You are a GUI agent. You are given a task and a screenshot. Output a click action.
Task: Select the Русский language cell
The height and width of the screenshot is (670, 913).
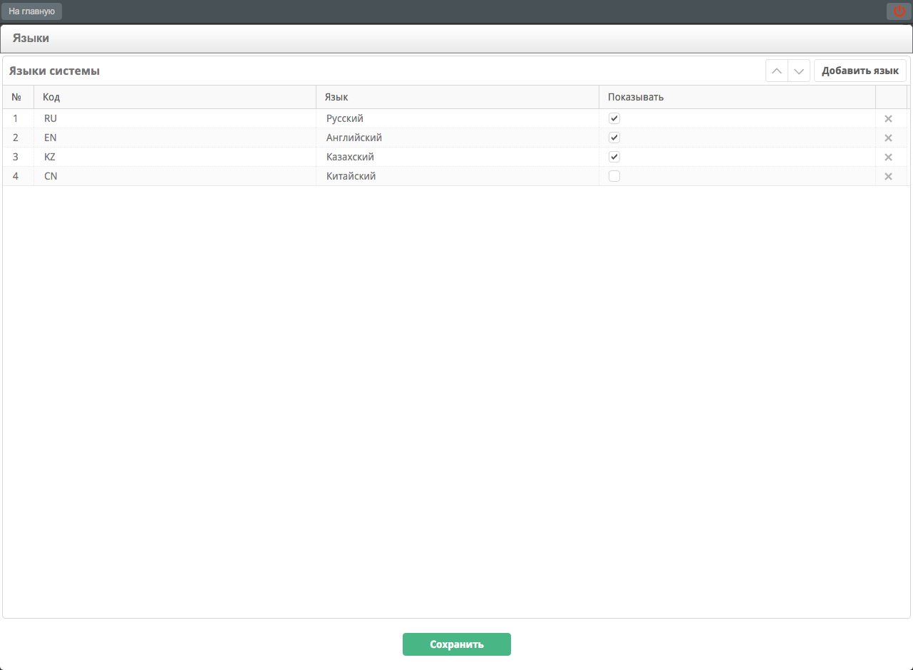coord(458,118)
